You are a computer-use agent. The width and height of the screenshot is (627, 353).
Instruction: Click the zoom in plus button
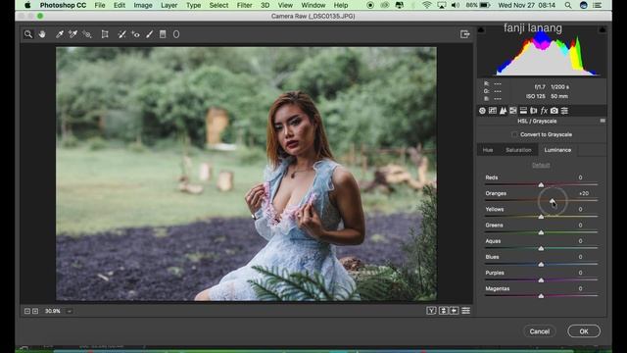point(35,311)
